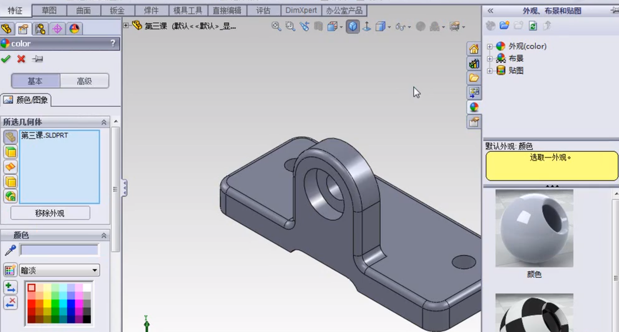Select the 颜色 sphere appearance thumbnail
The image size is (619, 332).
(x=534, y=229)
